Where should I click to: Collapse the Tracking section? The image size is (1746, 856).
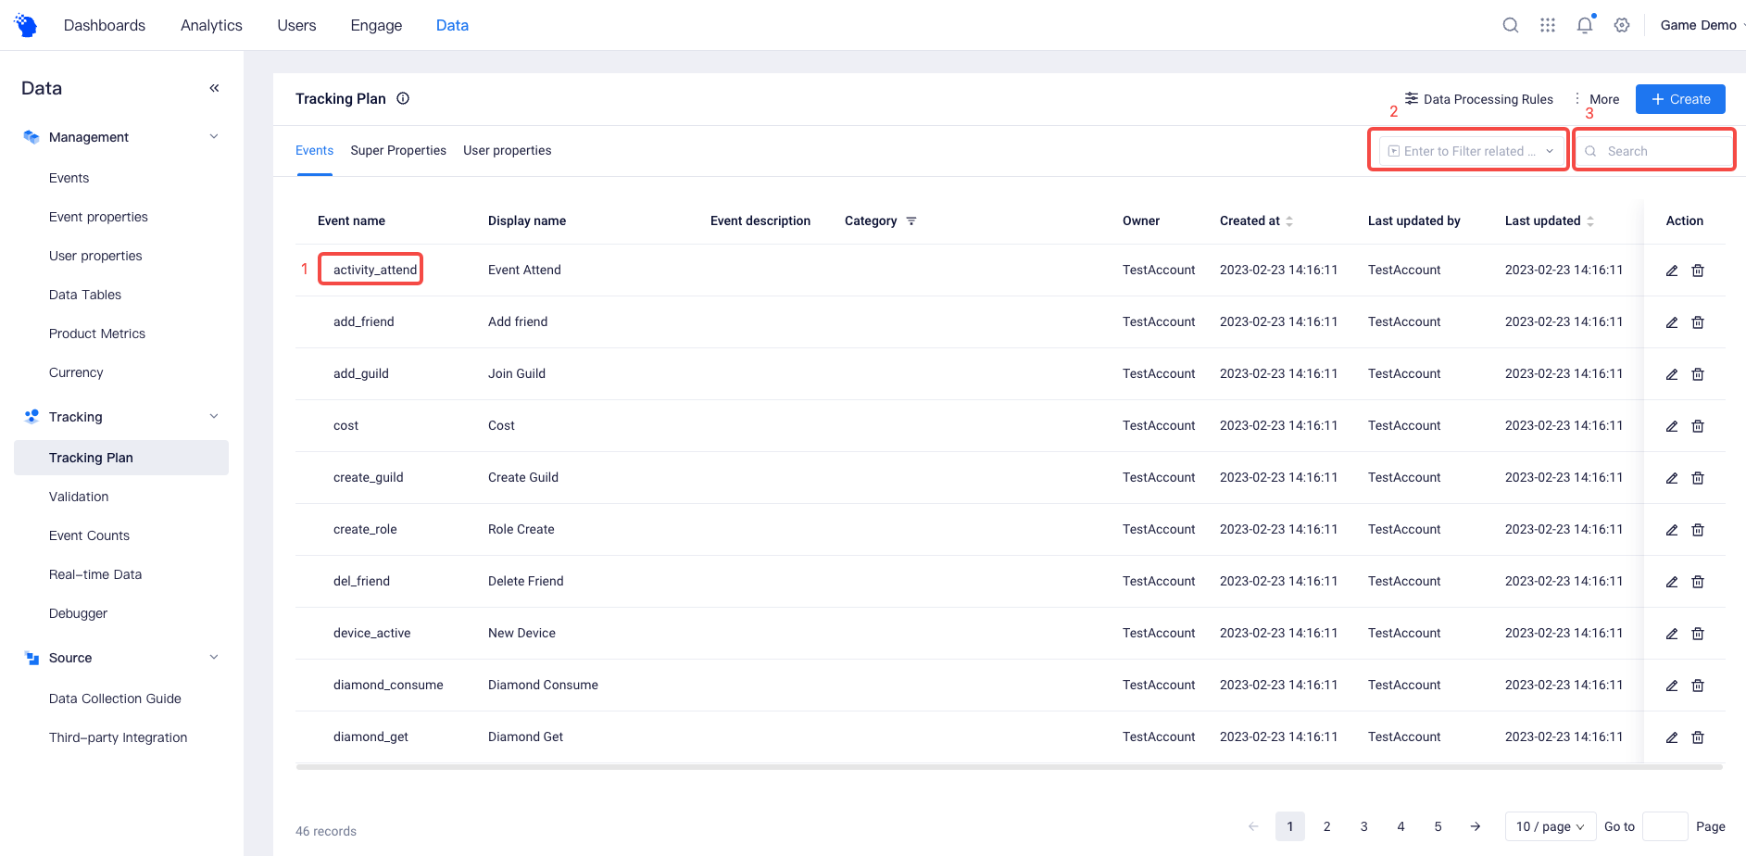(x=214, y=417)
